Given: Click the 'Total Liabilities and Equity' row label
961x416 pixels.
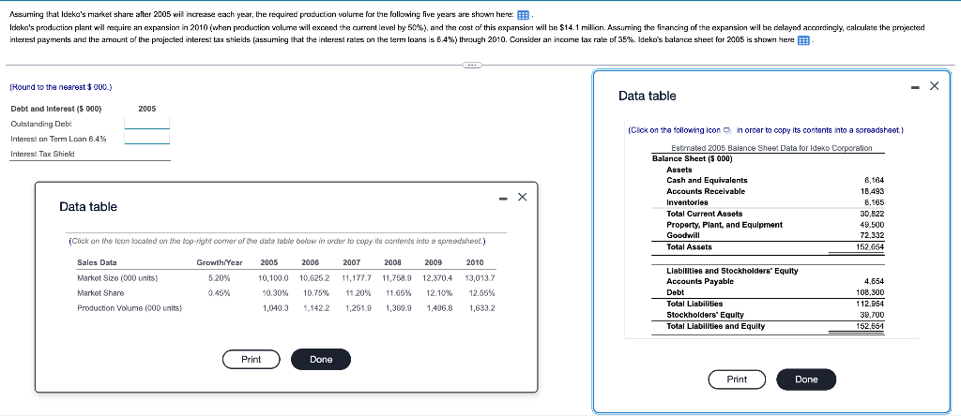Looking at the screenshot, I should (716, 326).
